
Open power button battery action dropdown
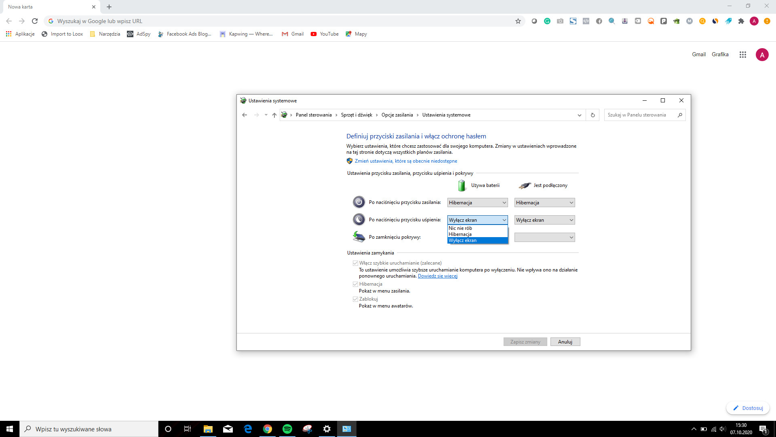click(x=477, y=203)
